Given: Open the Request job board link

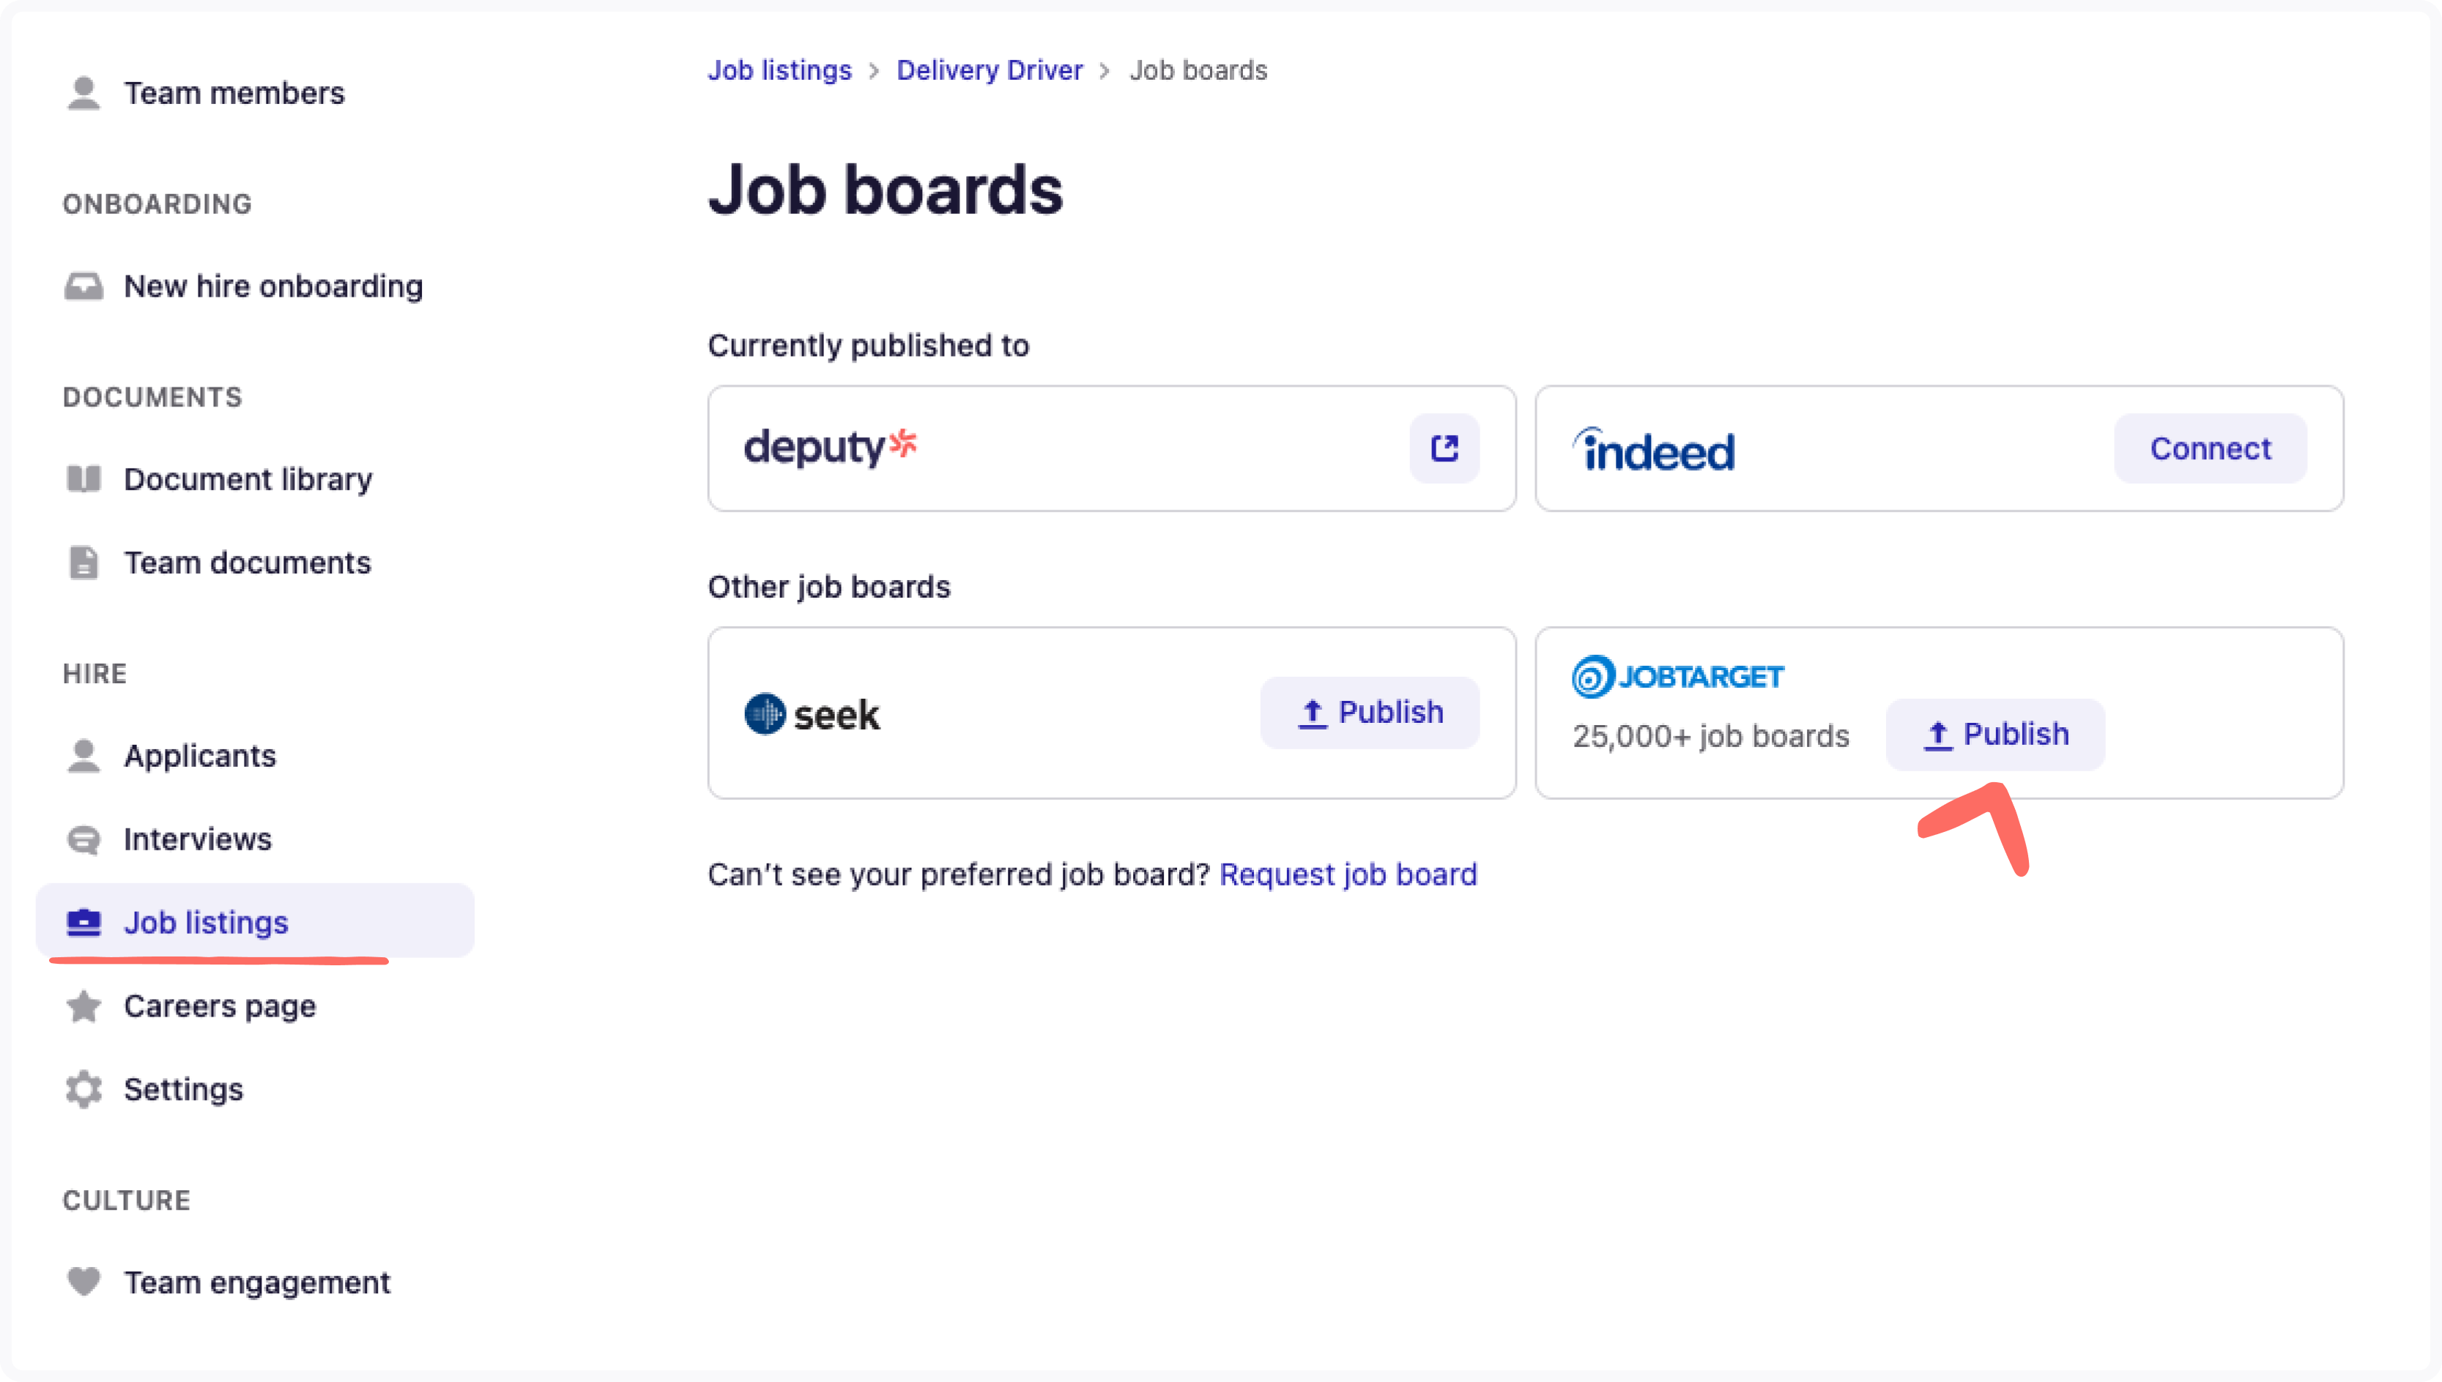Looking at the screenshot, I should coord(1348,873).
